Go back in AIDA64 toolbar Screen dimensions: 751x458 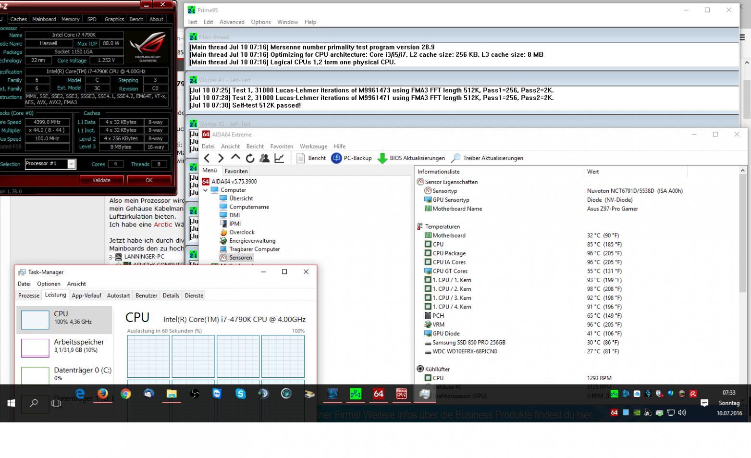[x=207, y=158]
